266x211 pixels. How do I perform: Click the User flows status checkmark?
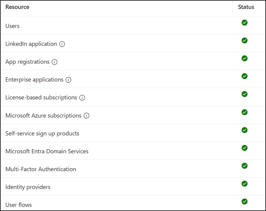pos(244,202)
